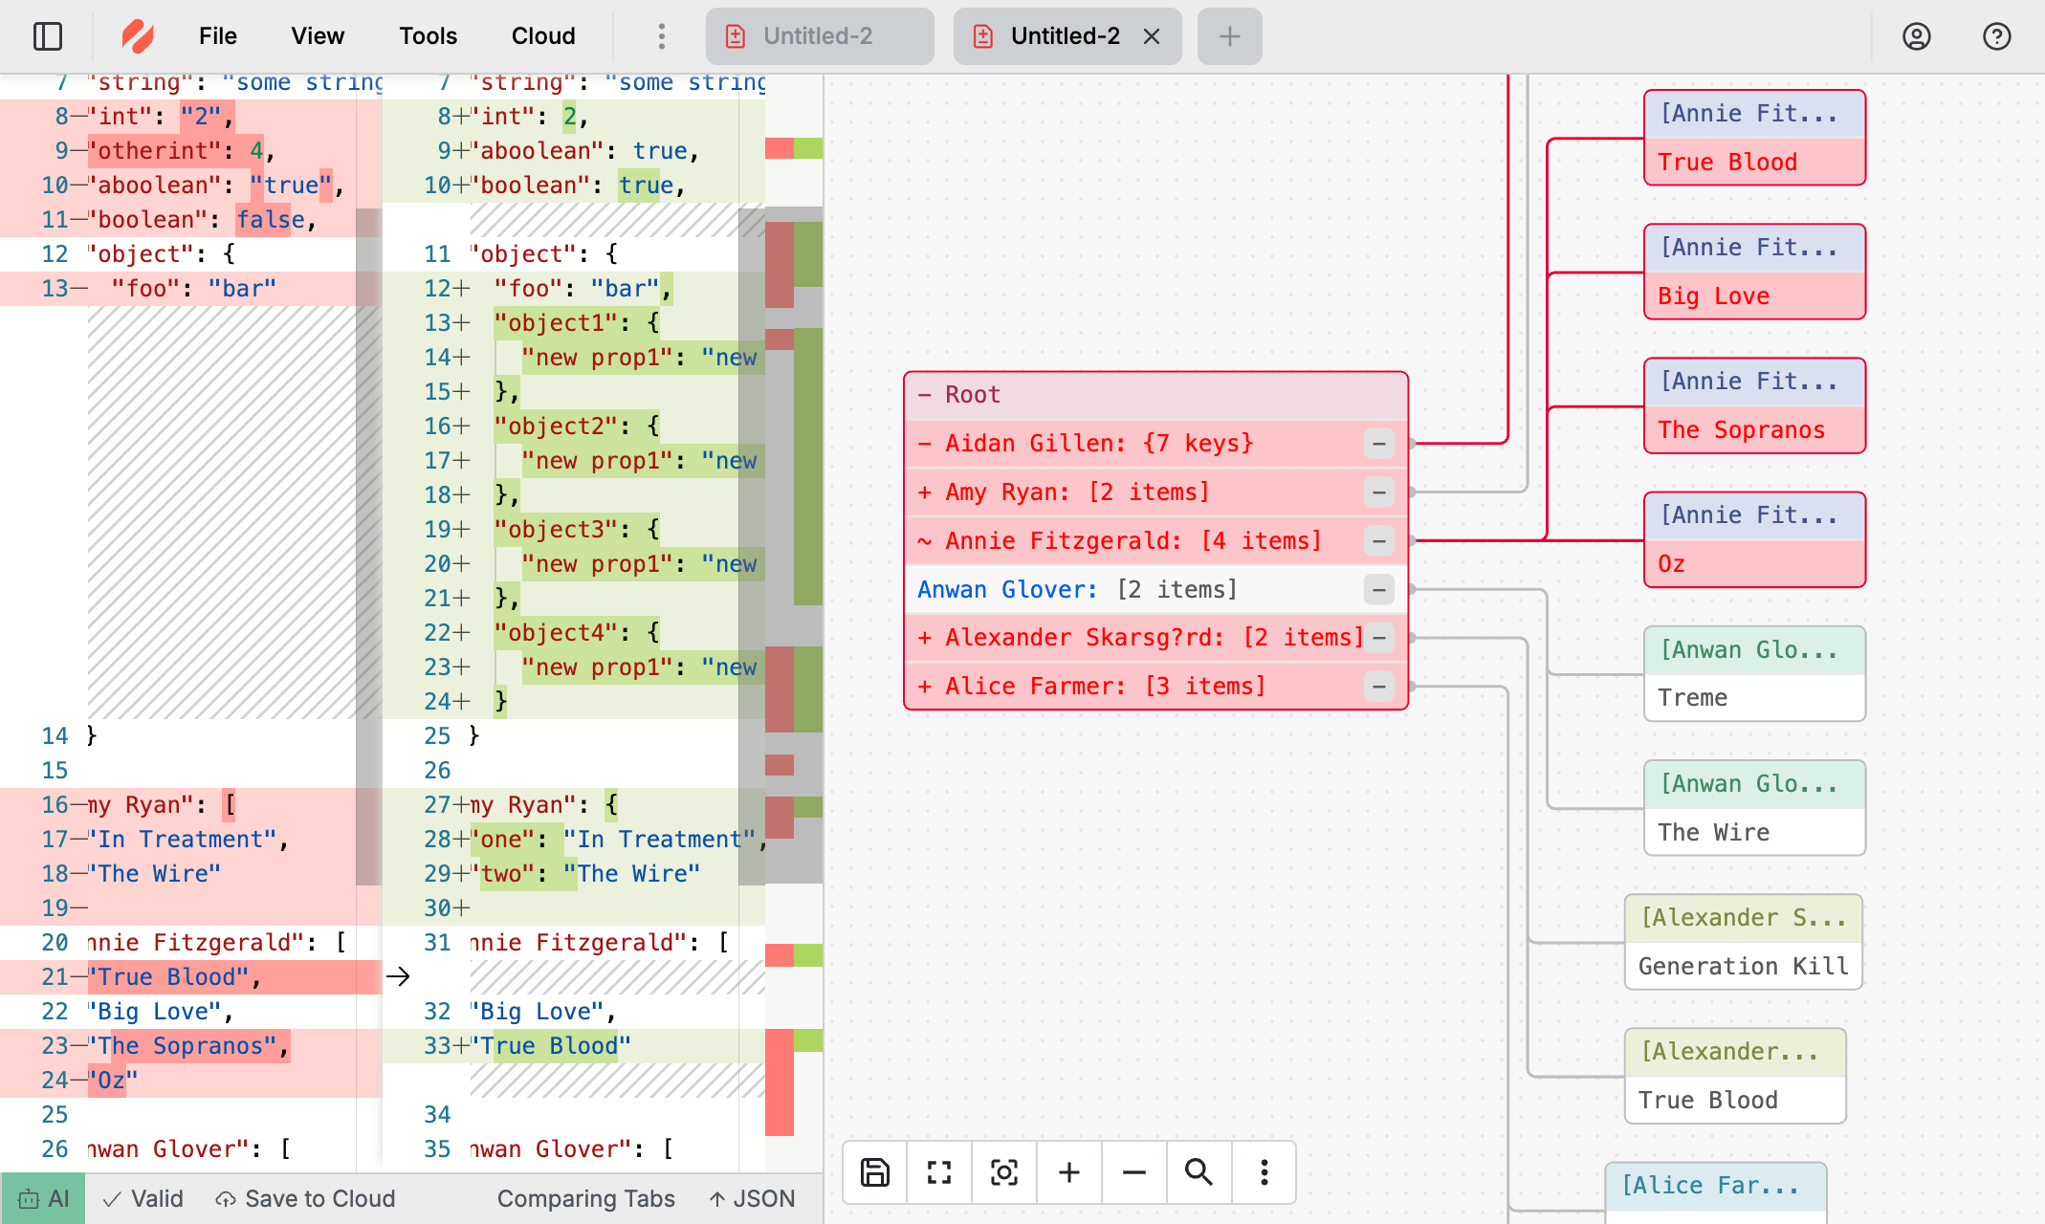The height and width of the screenshot is (1224, 2045).
Task: Collapse the Root node
Action: click(925, 395)
